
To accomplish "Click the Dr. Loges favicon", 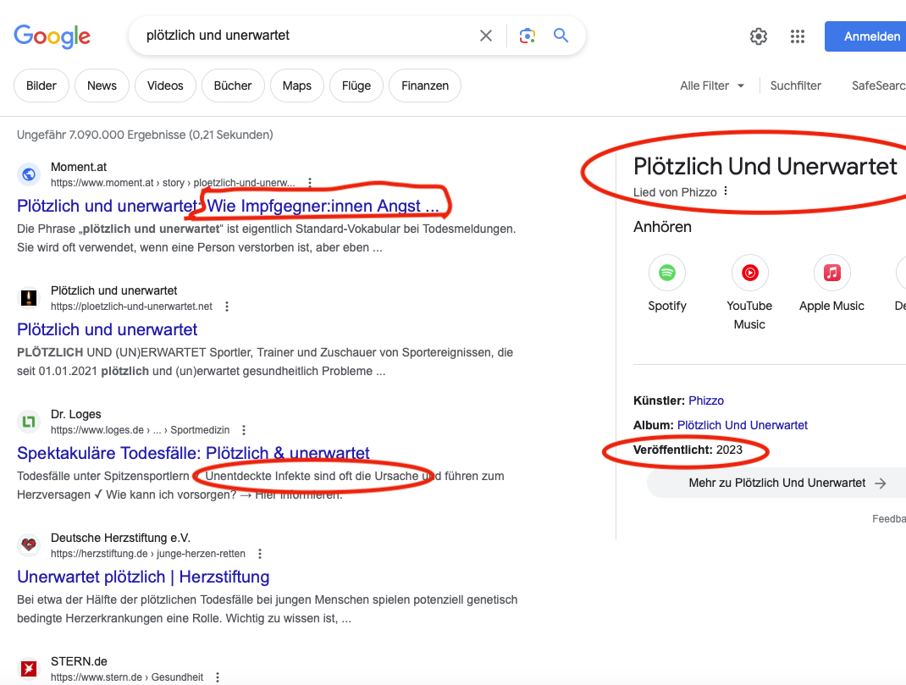I will point(28,421).
